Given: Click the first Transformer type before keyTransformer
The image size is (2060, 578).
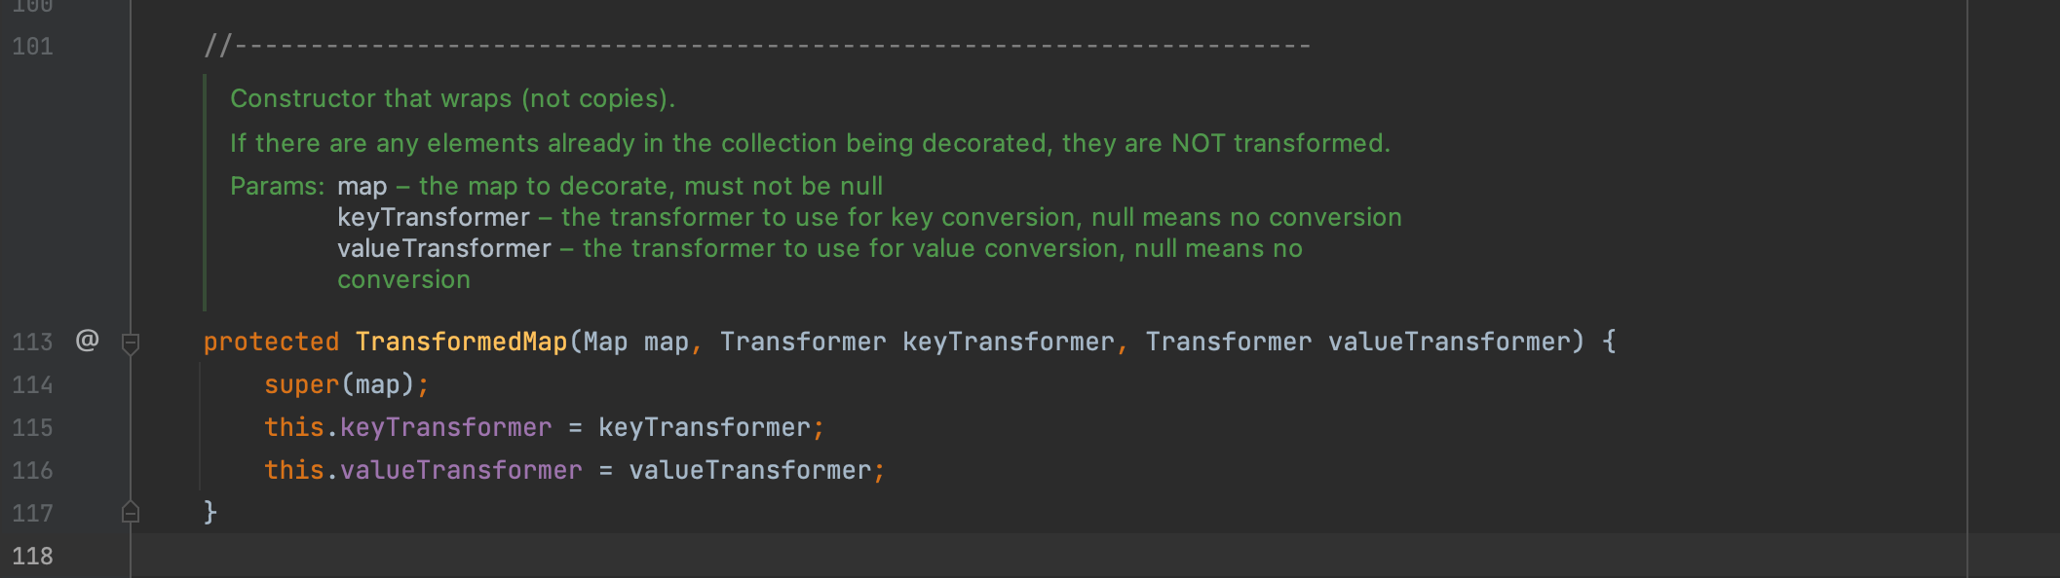Looking at the screenshot, I should (803, 342).
